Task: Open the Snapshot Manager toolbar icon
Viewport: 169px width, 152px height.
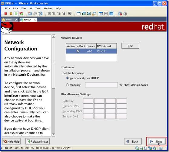Action: pos(40,14)
